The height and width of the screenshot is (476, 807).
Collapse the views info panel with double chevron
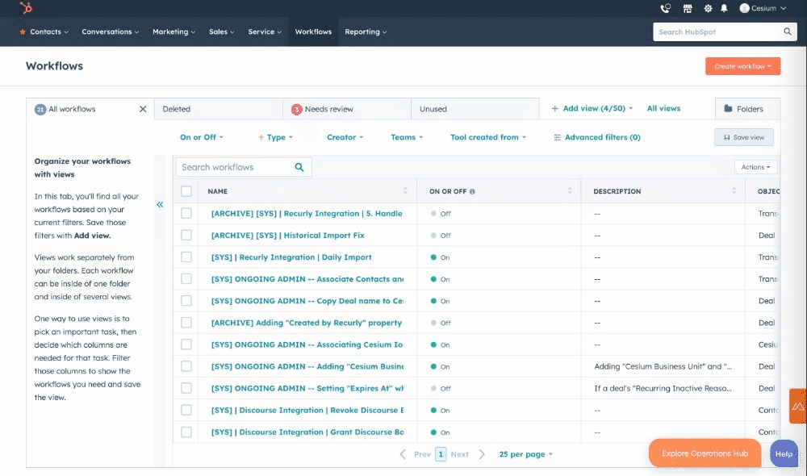click(x=160, y=204)
